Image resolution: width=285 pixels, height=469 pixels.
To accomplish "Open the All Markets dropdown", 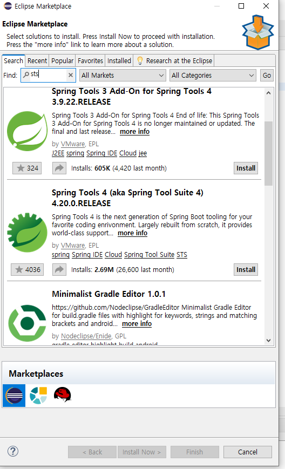I will point(123,76).
